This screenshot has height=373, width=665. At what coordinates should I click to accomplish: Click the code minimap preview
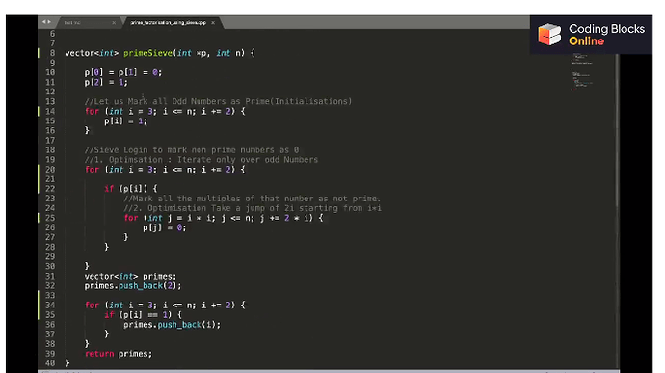pyautogui.click(x=582, y=71)
